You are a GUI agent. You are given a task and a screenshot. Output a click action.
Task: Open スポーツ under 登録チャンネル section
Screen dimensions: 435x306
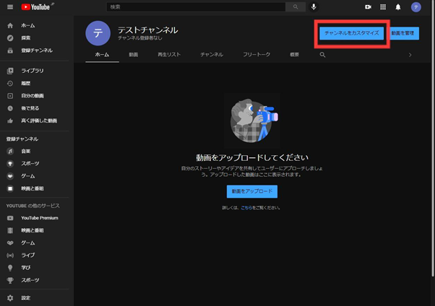[35, 164]
